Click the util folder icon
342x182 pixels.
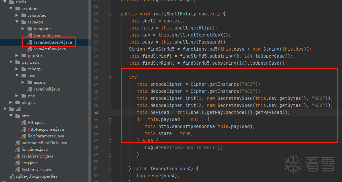tap(12, 109)
